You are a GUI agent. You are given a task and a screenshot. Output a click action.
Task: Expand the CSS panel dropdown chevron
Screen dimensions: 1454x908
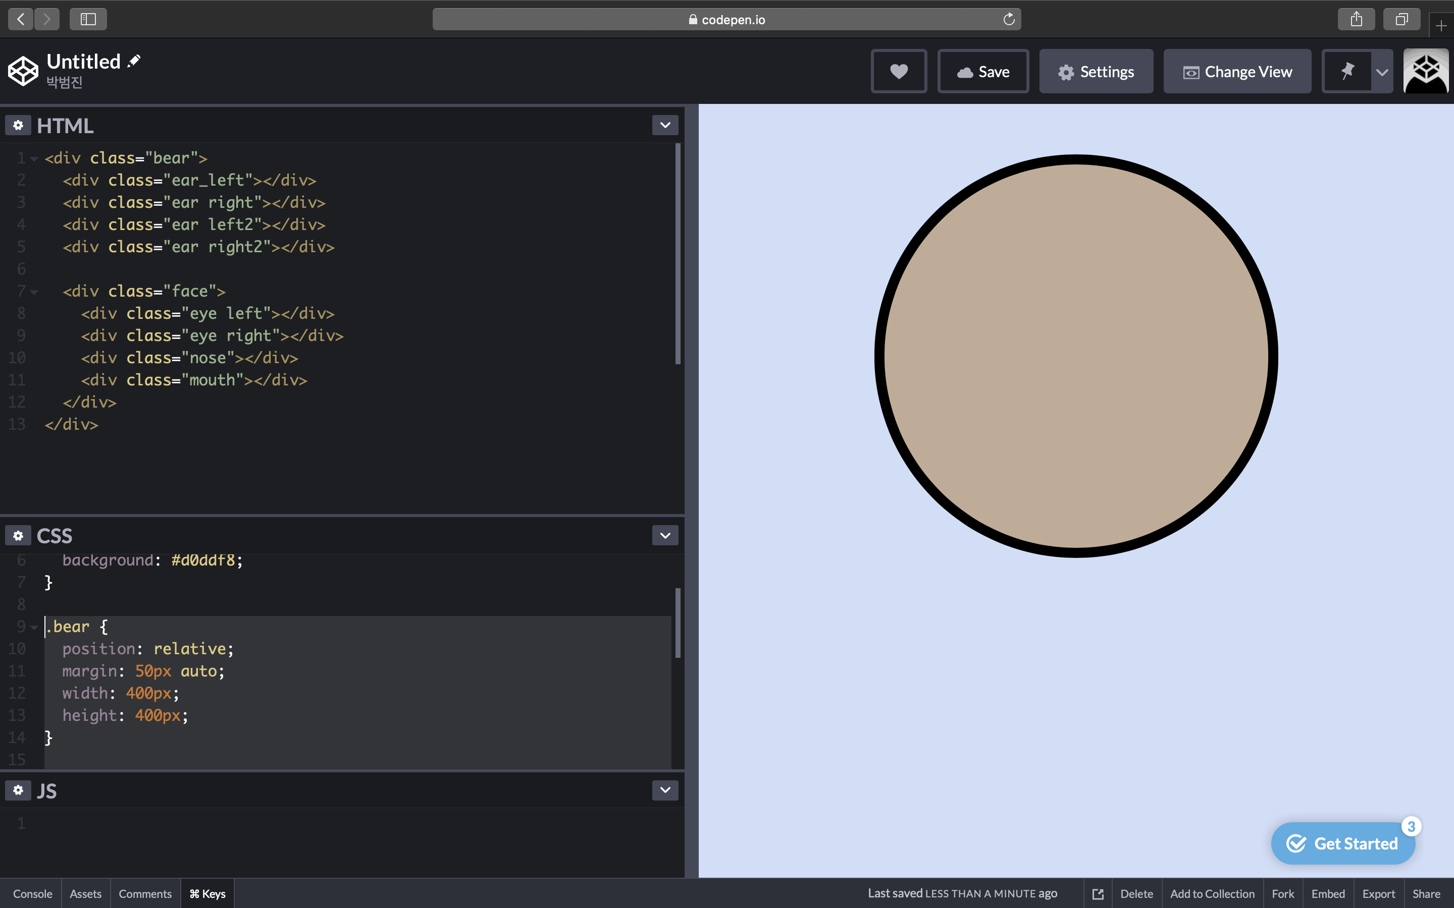pos(664,535)
